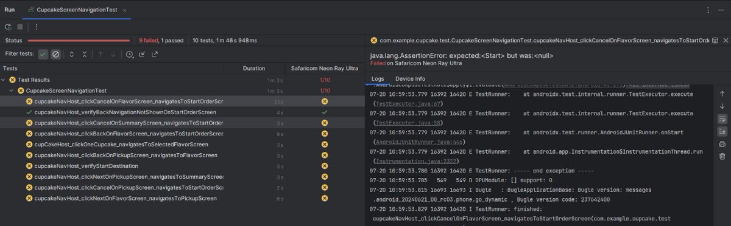
Task: Select the Run tool window label
Action: point(10,10)
